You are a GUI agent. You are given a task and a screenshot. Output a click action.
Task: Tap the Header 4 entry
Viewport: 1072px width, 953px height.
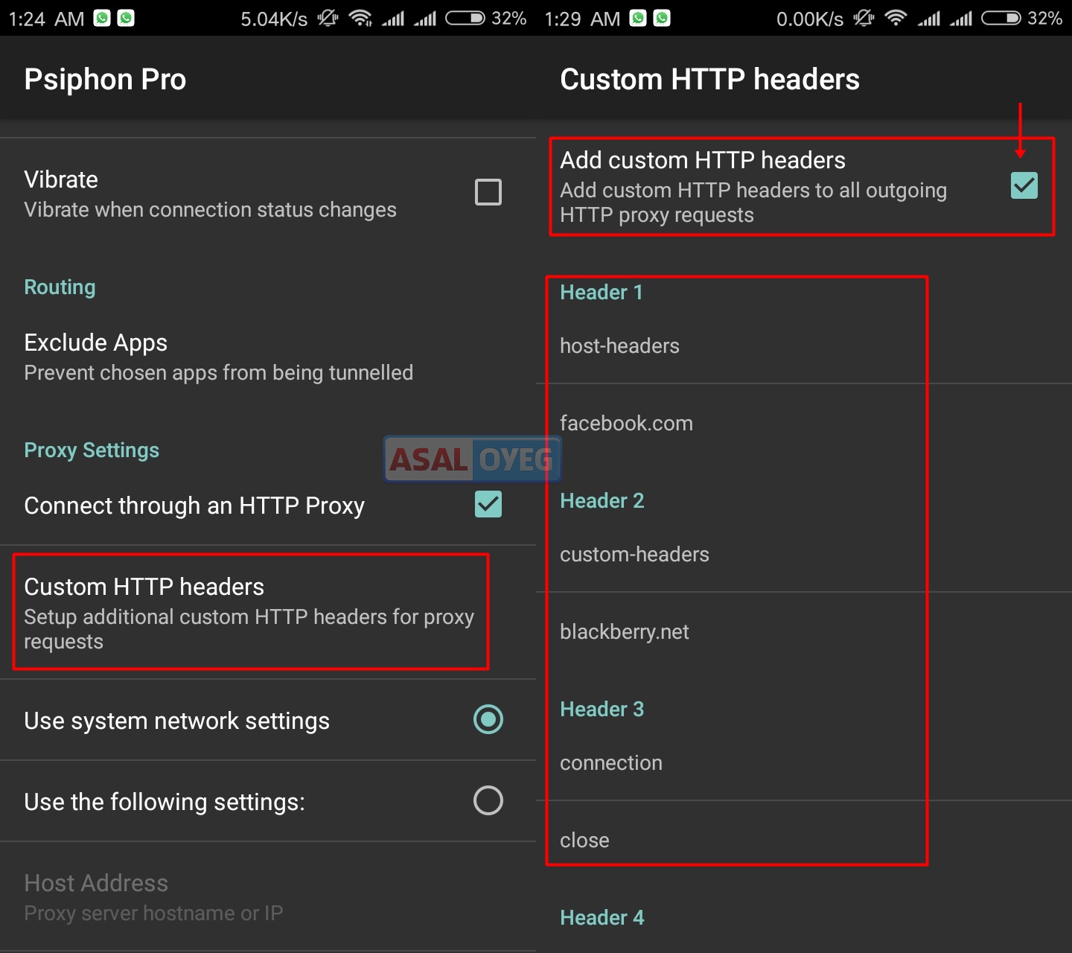pos(602,917)
